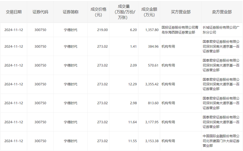Select the volume cell 1.41
This screenshot has height=151, width=243.
click(133, 46)
